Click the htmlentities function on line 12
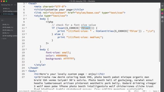The image size is (164, 92). point(105,31)
